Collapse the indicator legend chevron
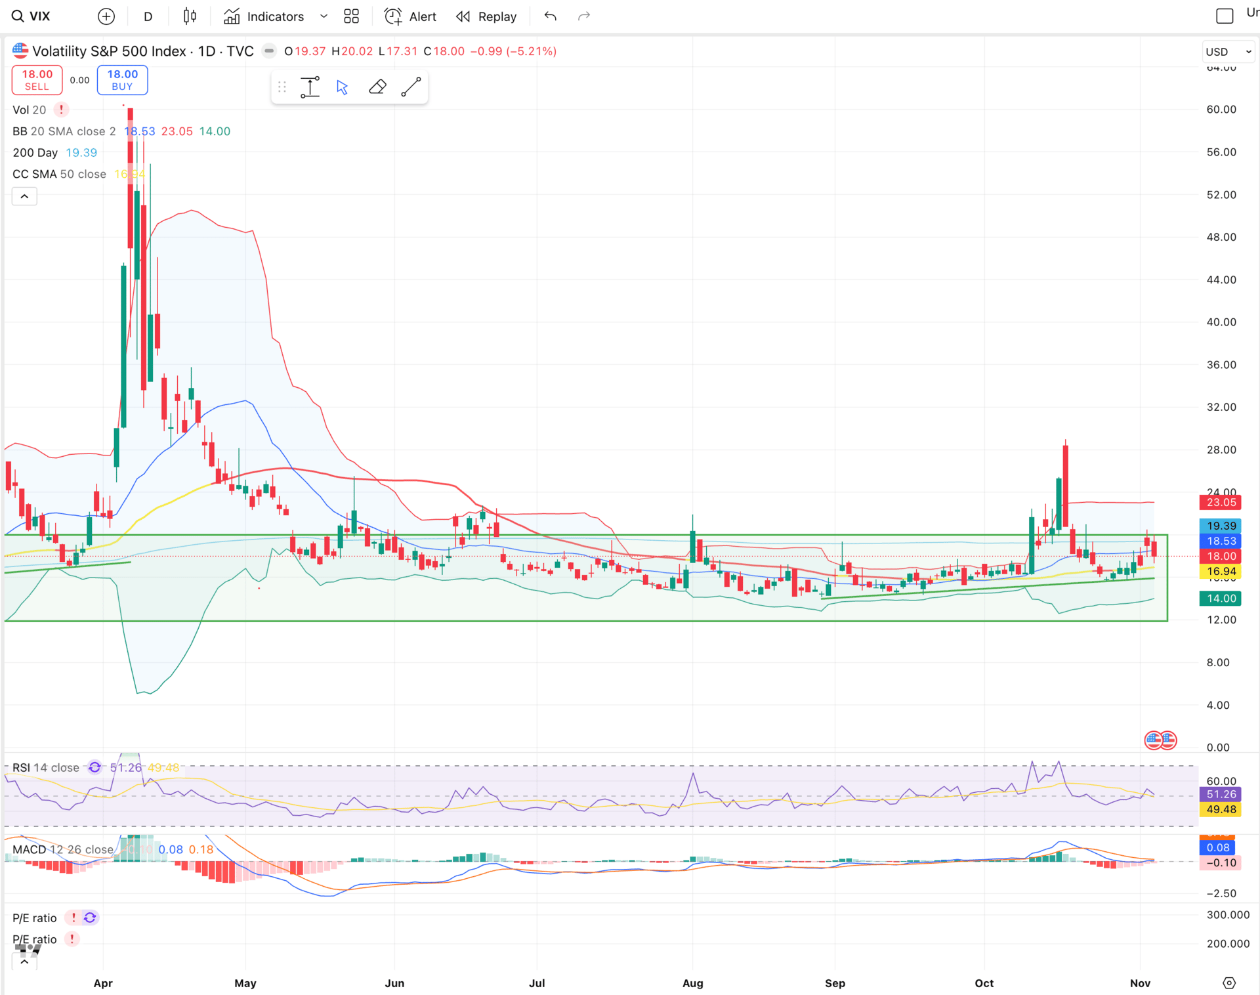 (24, 196)
